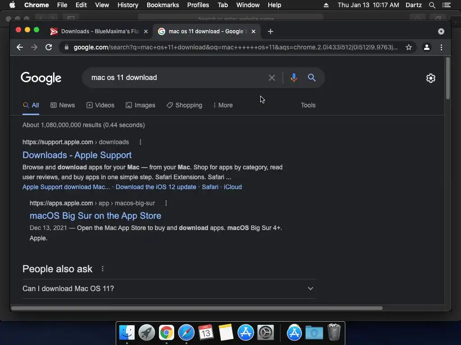Open Launchpad from the dock

147,333
